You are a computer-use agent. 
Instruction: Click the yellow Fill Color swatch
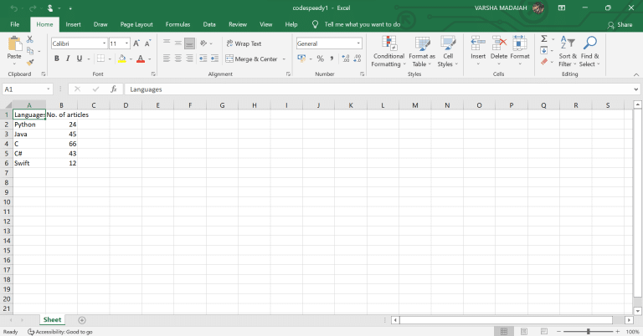click(121, 59)
